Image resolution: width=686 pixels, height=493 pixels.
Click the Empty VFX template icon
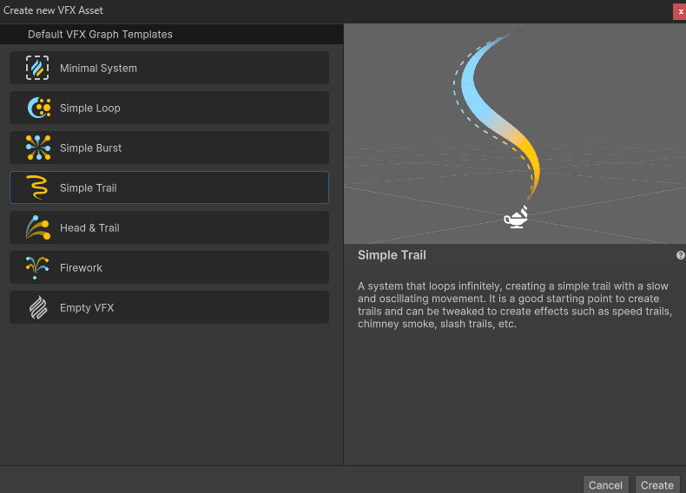(38, 307)
